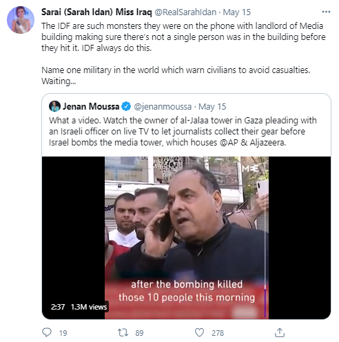The width and height of the screenshot is (339, 342).
Task: Open the reply speech-bubble icon
Action: pyautogui.click(x=47, y=332)
